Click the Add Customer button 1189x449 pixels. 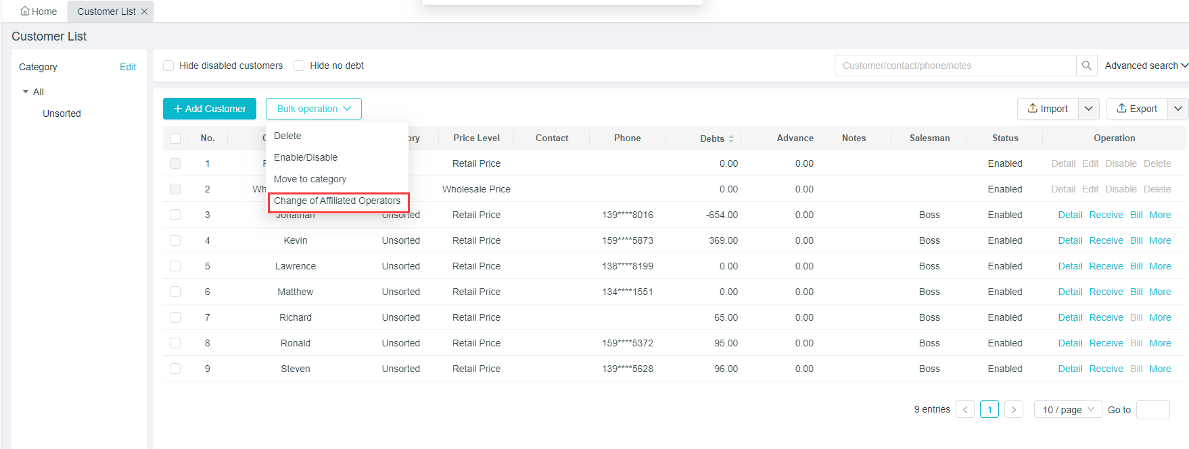click(x=210, y=109)
